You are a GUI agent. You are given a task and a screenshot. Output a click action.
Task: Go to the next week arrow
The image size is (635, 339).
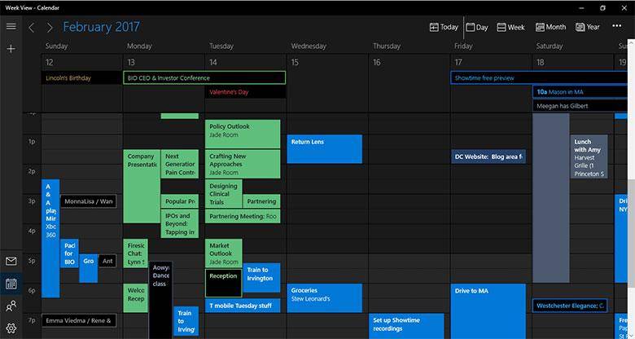(50, 27)
